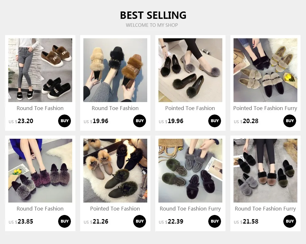Click the BEST SELLING heading

(153, 15)
